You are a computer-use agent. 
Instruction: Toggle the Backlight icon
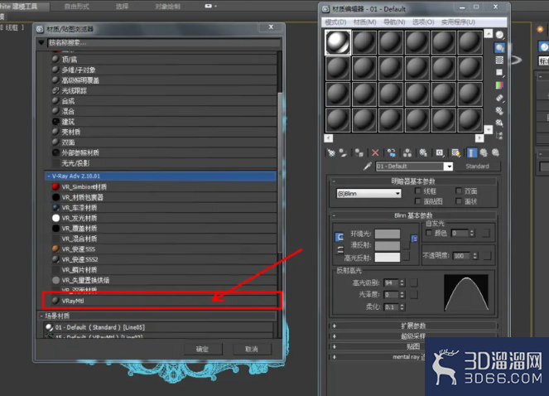coord(499,47)
